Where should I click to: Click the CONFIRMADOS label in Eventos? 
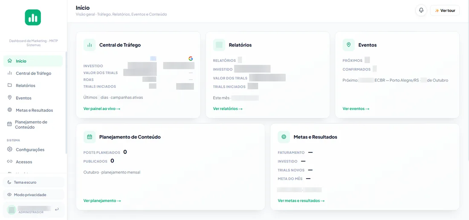coord(356,69)
